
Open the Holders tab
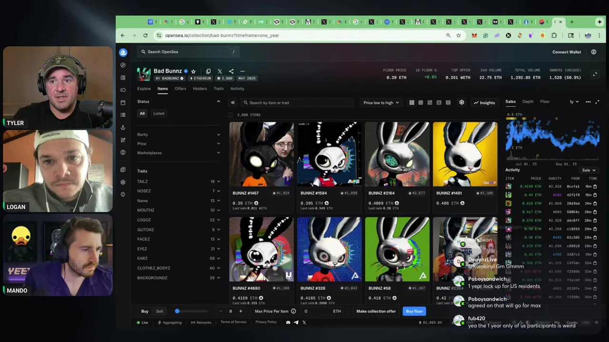pos(200,89)
